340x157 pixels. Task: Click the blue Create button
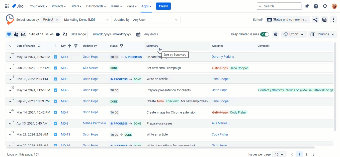coord(163,6)
